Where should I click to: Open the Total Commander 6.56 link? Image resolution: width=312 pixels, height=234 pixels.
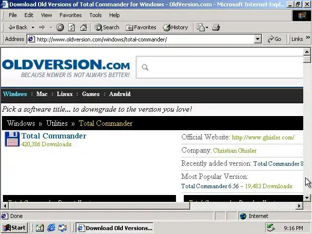(210, 186)
